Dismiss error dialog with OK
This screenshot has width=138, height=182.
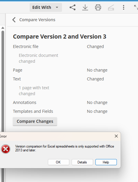tap(58, 162)
